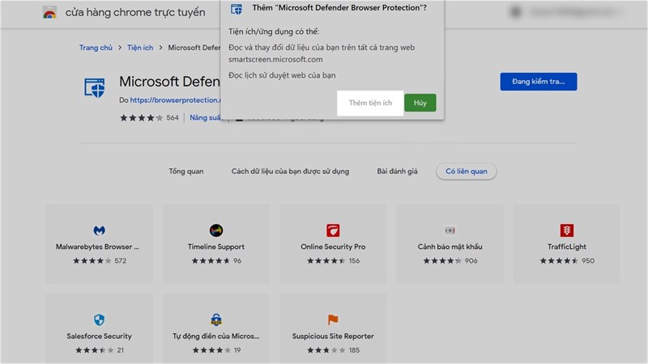Click Thêm tiện ích to add extension
Viewport: 648px width, 364px height.
370,103
